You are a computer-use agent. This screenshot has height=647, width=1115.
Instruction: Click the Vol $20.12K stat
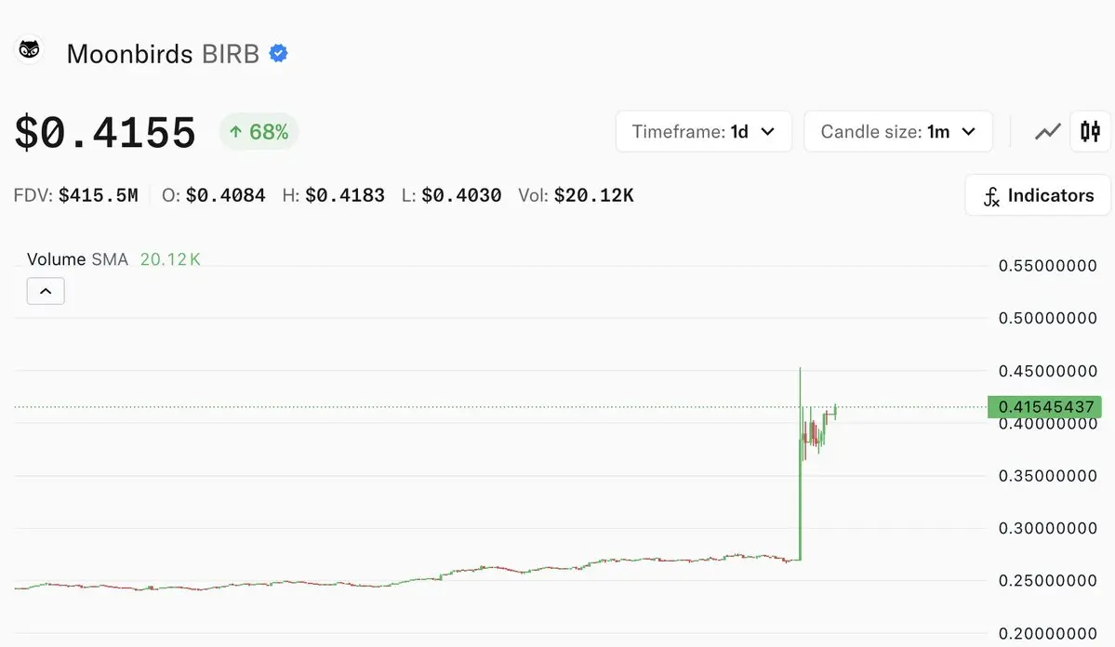click(576, 195)
